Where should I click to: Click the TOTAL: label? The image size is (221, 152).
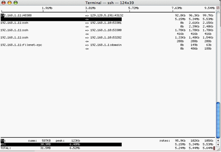[6, 148]
